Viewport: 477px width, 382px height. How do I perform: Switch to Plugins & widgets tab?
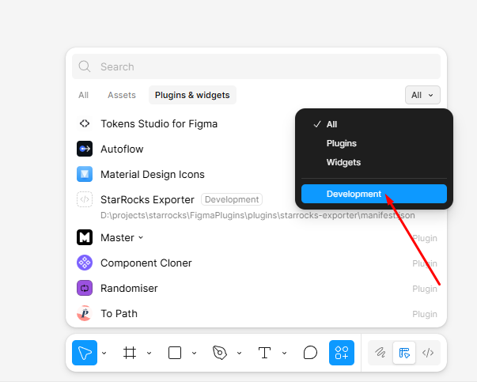point(192,95)
